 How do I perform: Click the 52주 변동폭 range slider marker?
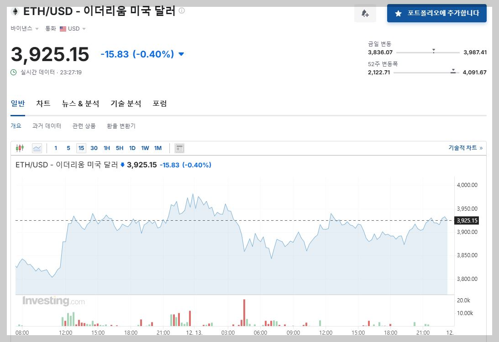(x=453, y=71)
